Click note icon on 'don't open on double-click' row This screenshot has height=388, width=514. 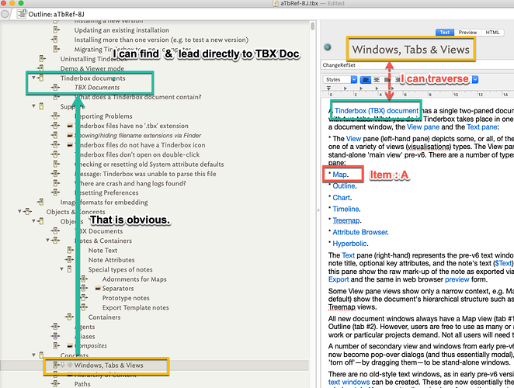(55, 154)
